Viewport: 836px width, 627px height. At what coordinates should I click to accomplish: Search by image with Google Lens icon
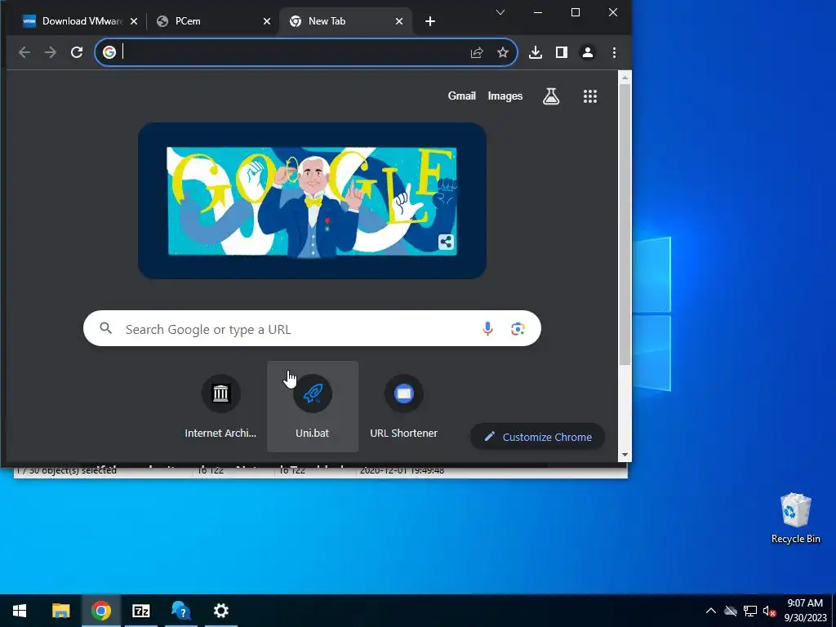tap(517, 328)
